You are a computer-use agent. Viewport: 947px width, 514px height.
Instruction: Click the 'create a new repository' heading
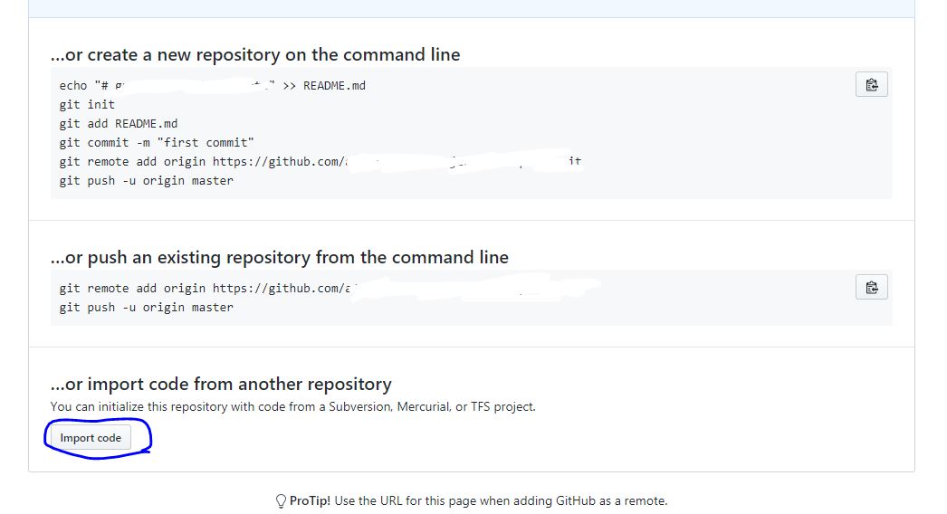click(x=255, y=55)
